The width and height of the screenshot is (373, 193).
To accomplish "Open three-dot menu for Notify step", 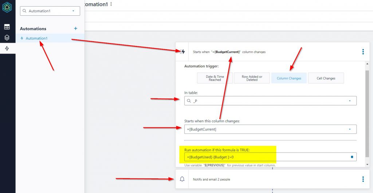I will click(x=363, y=179).
